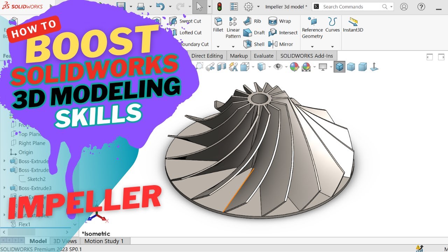
Task: Click the Print icon
Action: click(141, 6)
